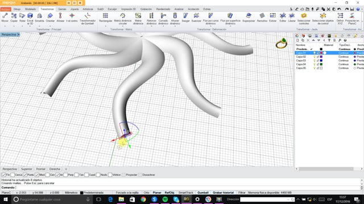Open the Gemas ribbon tab
This screenshot has height=204, width=364.
point(62,9)
